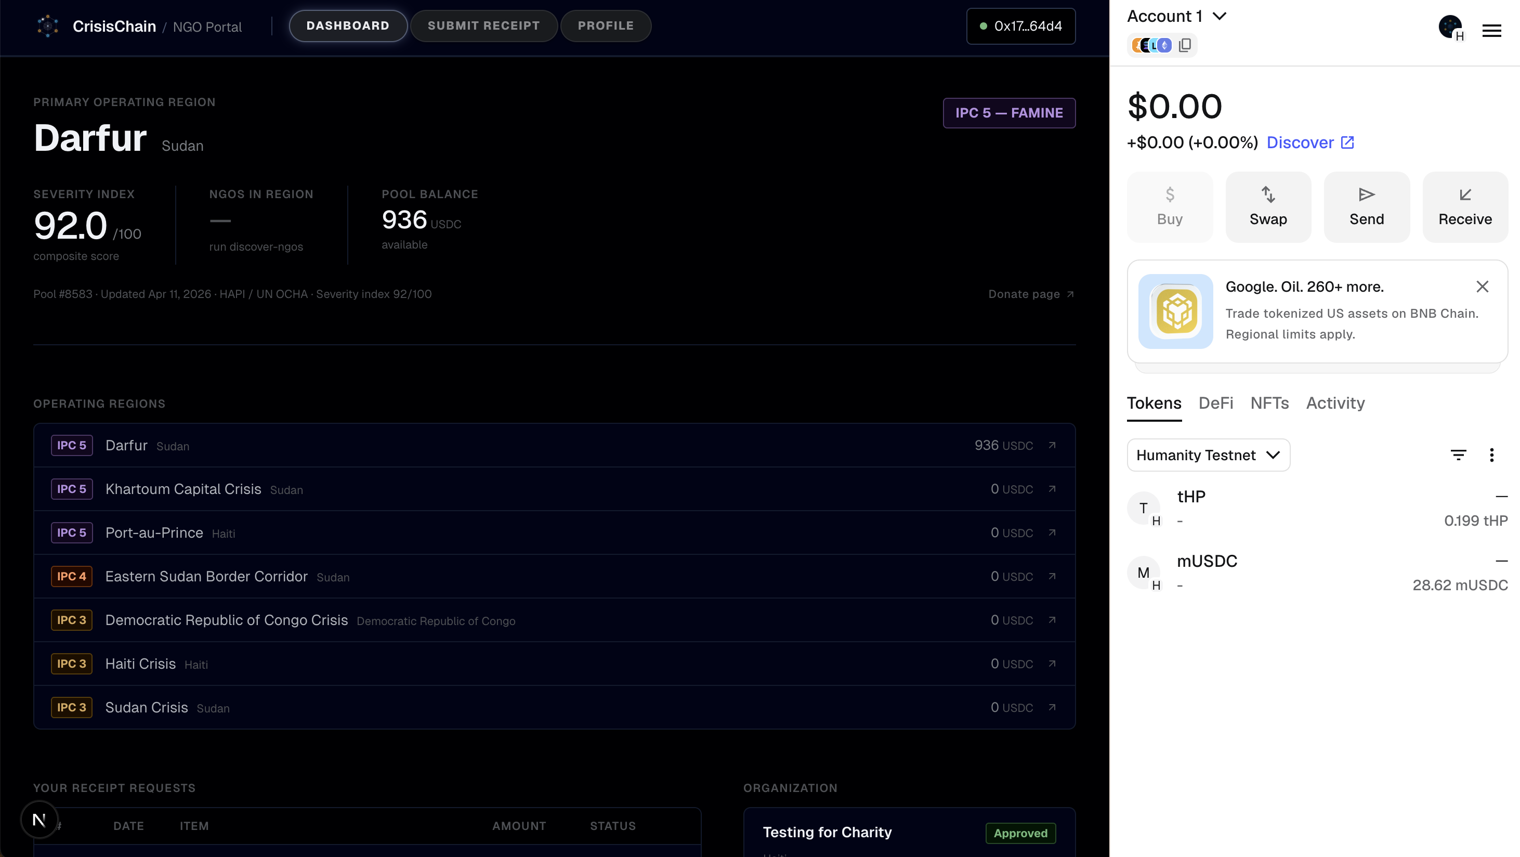
Task: Copy the wallet address with the copy icon
Action: 1184,45
